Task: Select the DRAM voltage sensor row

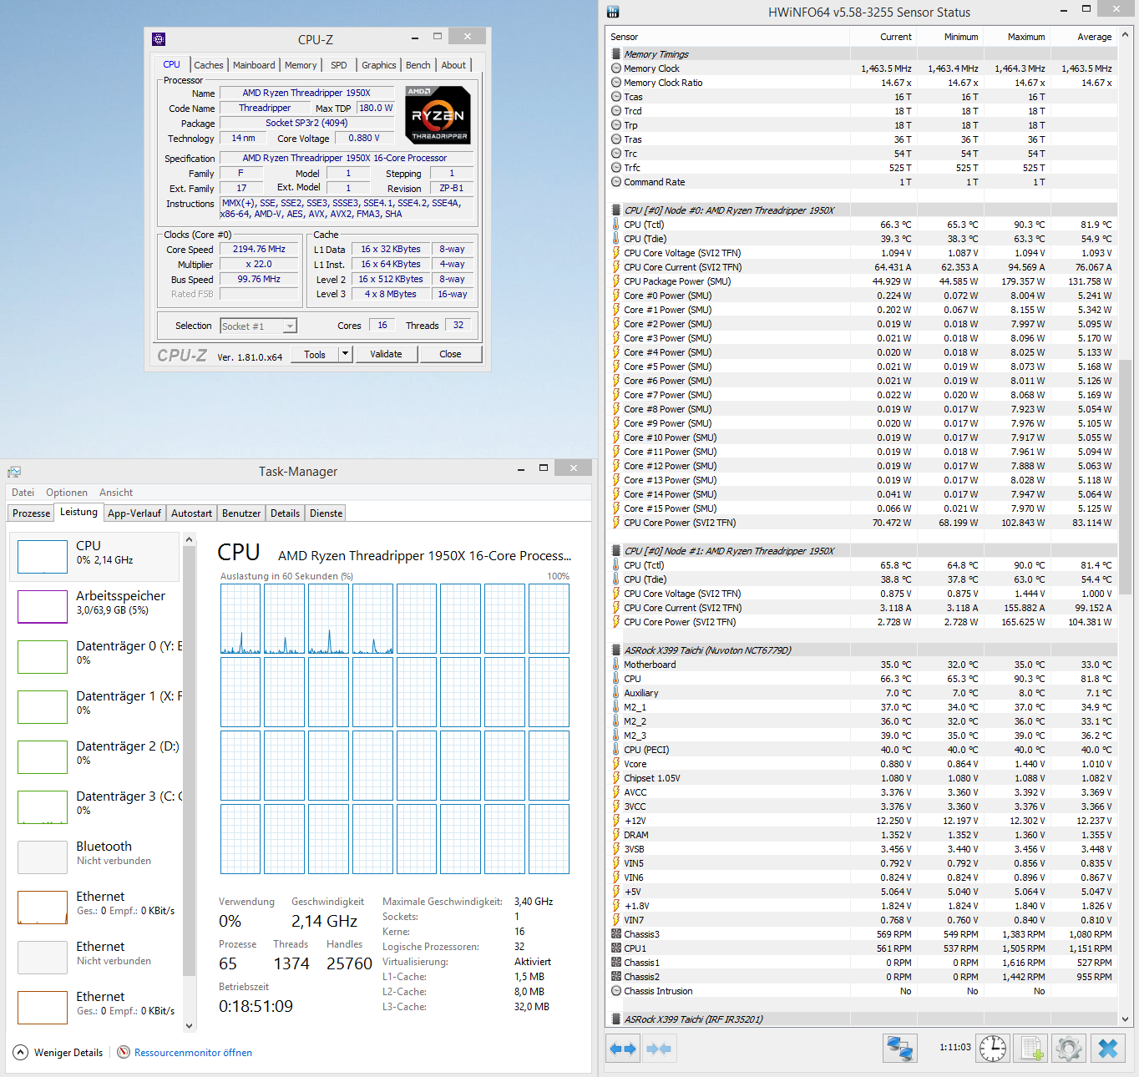Action: 863,835
